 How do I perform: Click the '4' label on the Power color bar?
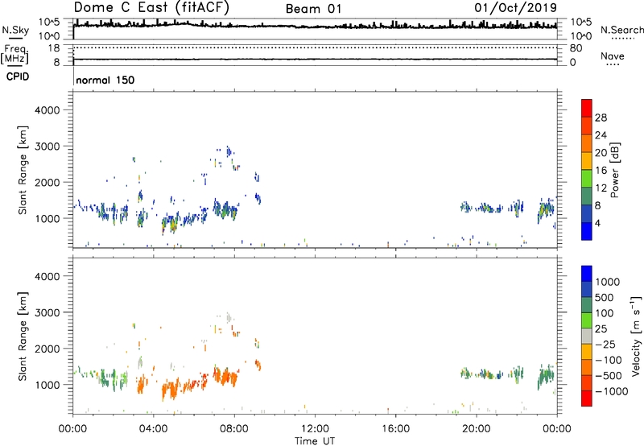click(x=597, y=224)
